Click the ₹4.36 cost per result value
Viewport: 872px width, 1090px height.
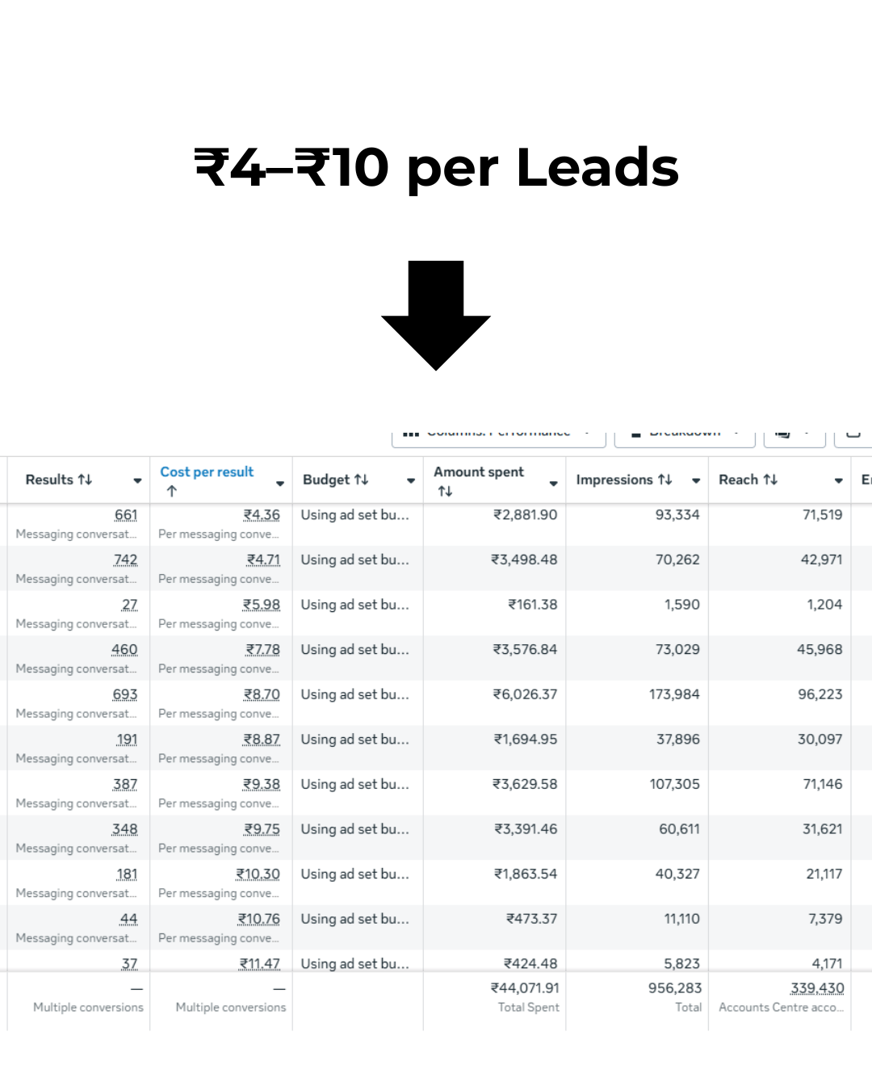[x=262, y=515]
